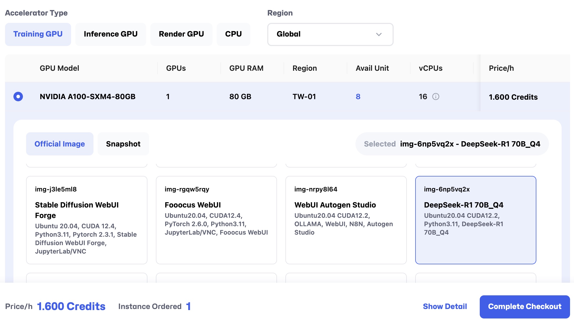Select the DeepSeek-R1 70B_Q4 image card

point(476,220)
